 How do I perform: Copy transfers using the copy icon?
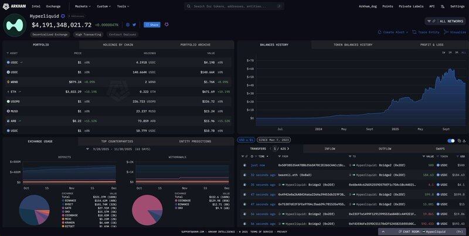tap(459, 141)
